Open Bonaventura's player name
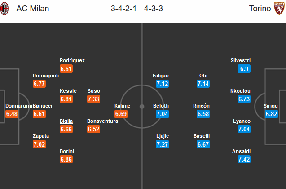This screenshot has width=286, height=189. [x=103, y=121]
